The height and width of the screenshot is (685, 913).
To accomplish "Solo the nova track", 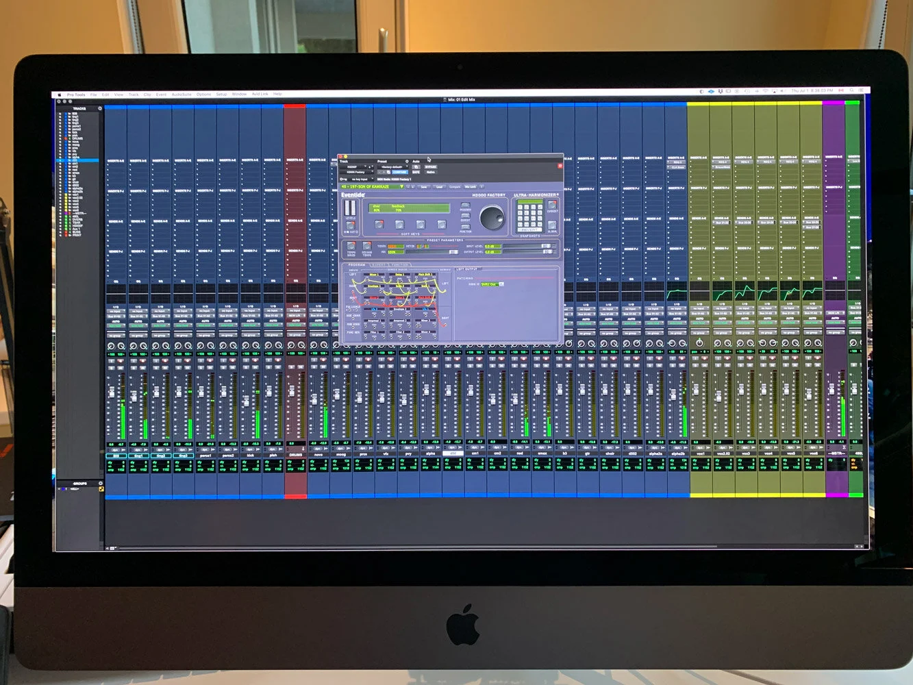I will 314,366.
